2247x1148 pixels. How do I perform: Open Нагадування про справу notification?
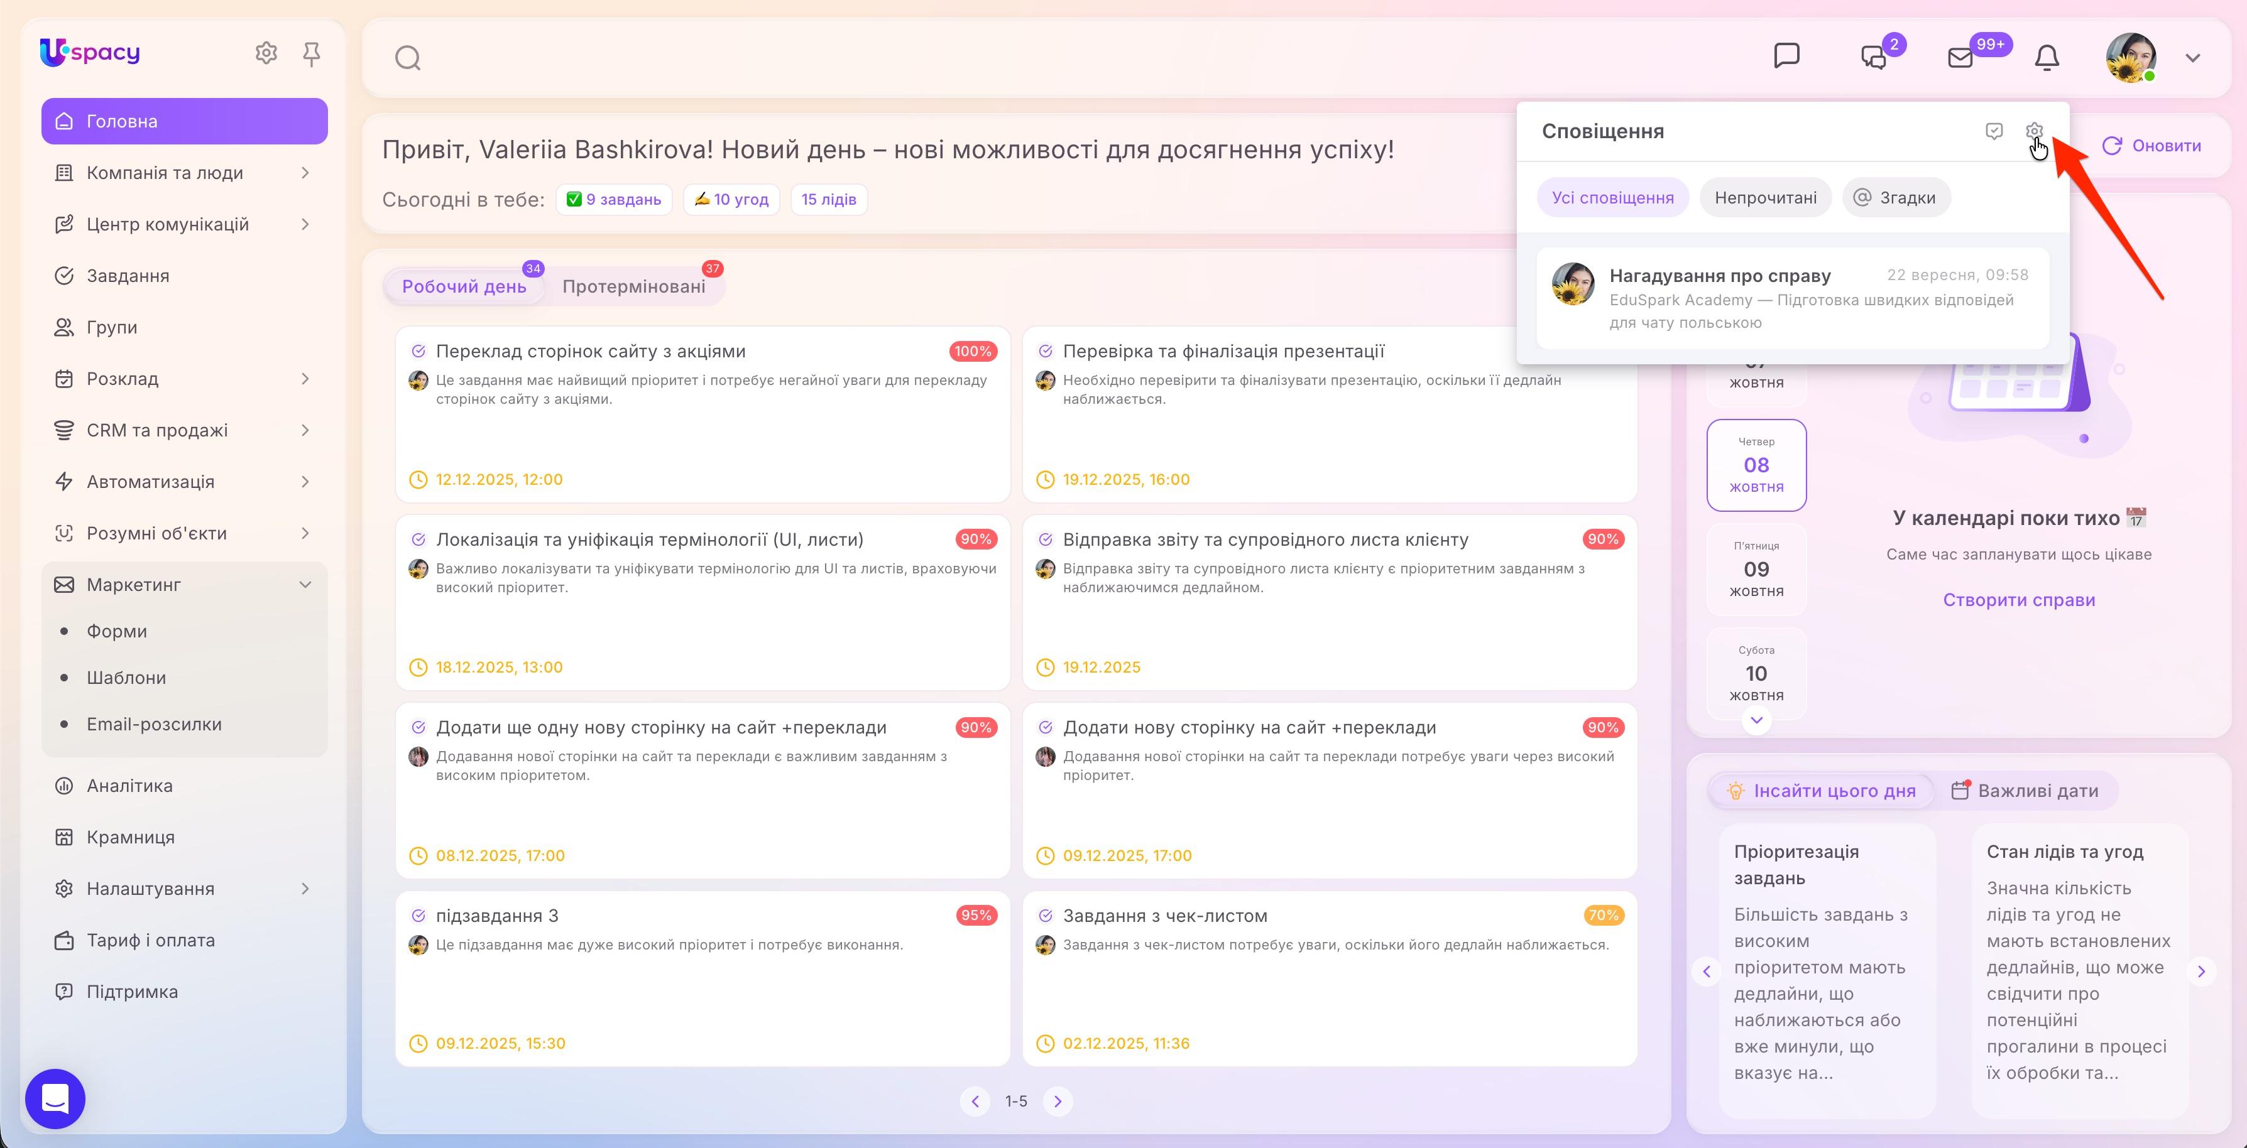(1793, 298)
